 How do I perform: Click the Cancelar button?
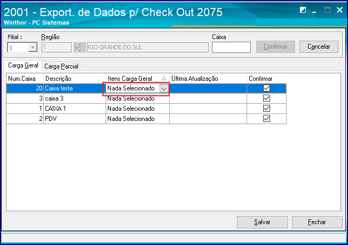point(319,47)
